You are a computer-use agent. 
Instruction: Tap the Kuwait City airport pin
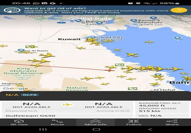tap(90, 38)
